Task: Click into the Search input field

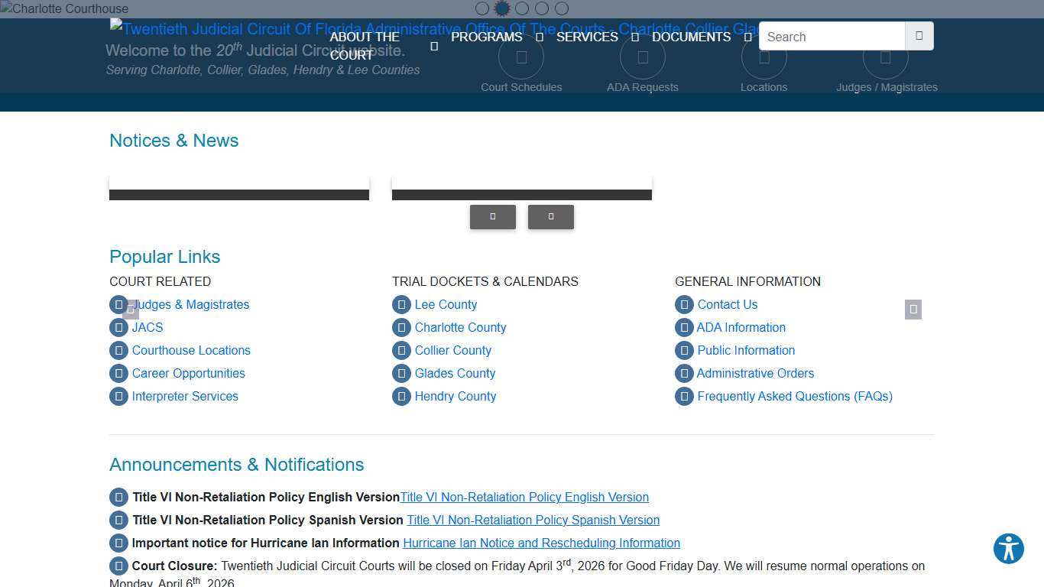Action: tap(832, 37)
